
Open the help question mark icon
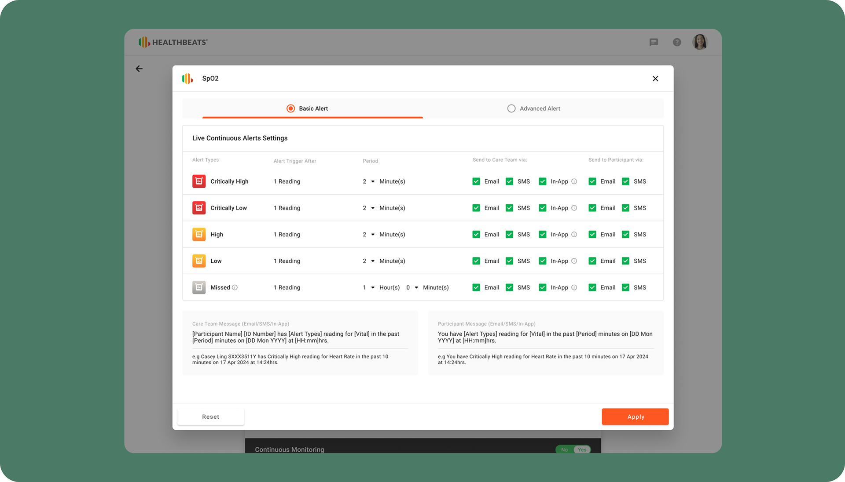tap(677, 42)
